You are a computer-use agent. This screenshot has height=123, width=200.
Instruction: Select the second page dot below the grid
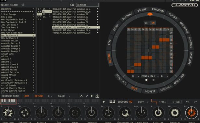154,80
